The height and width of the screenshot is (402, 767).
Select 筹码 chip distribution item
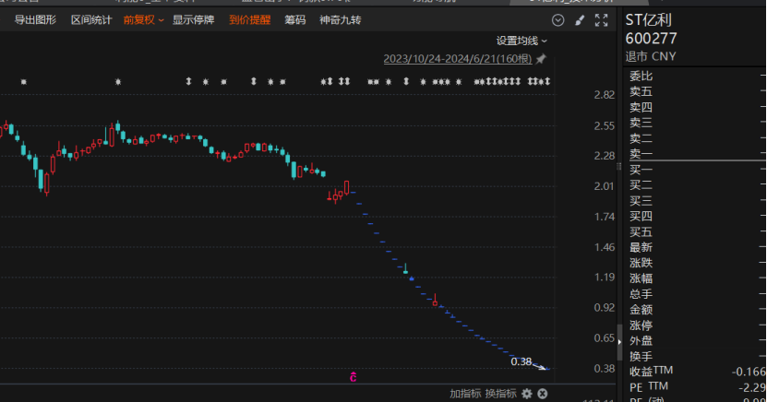tap(294, 19)
